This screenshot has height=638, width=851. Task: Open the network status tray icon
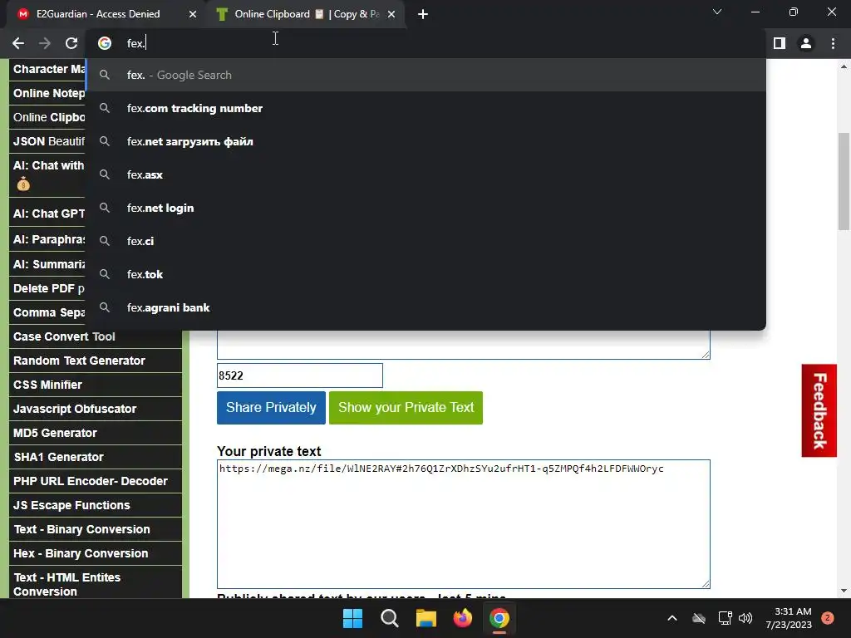725,618
